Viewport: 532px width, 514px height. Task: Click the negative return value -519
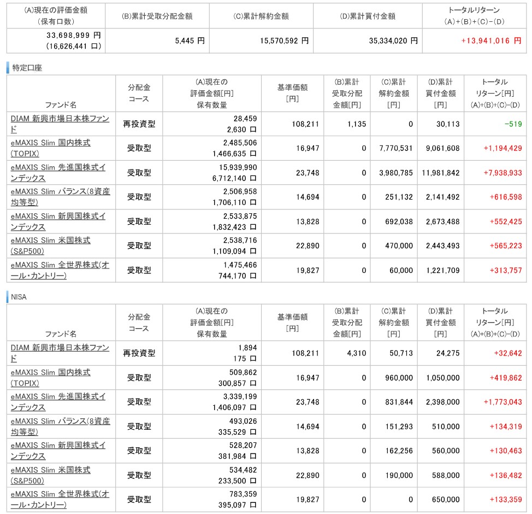(x=513, y=124)
